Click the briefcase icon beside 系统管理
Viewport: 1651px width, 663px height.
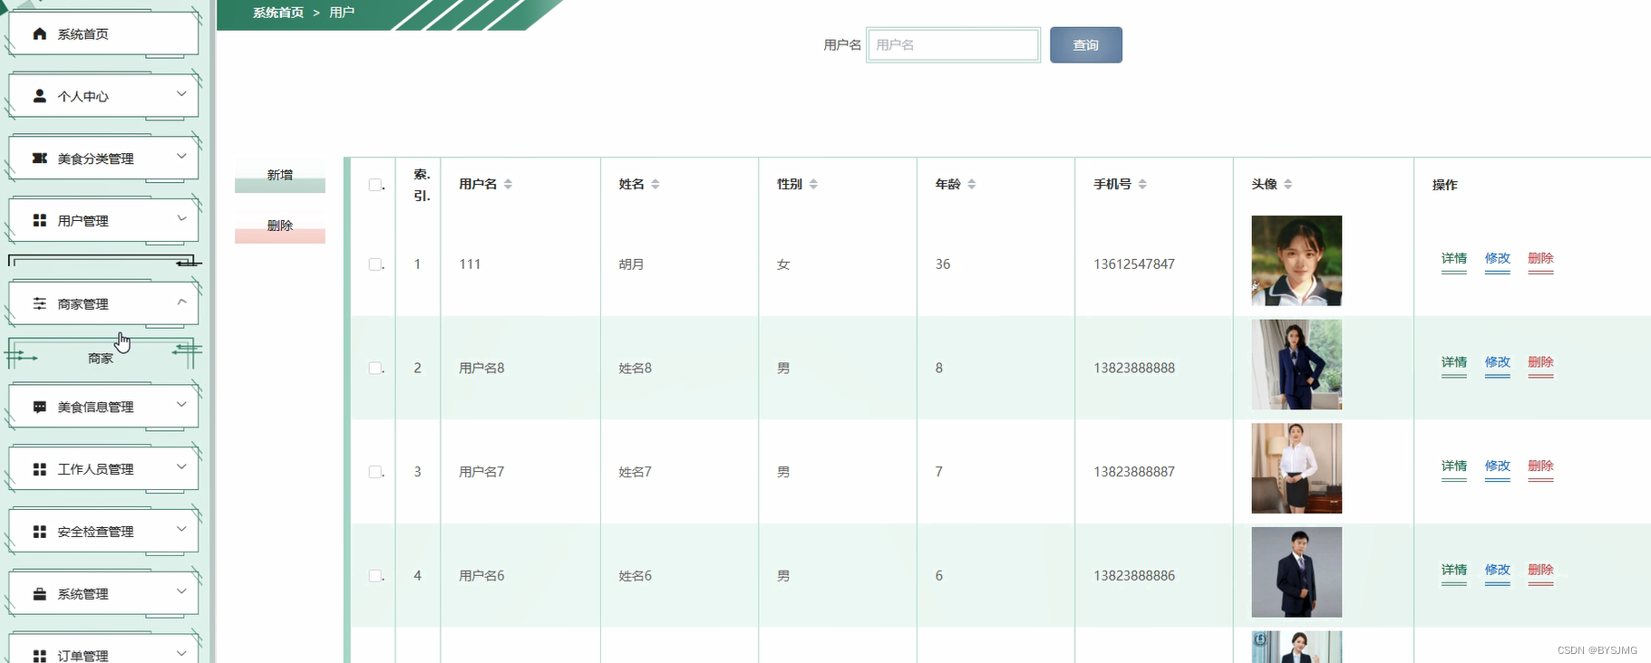(x=39, y=594)
